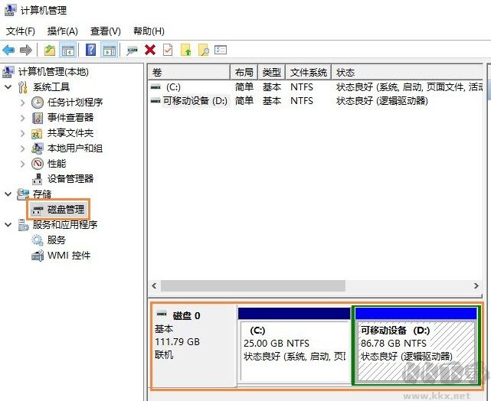Click volume list scroll right arrow
This screenshot has width=491, height=401.
(x=476, y=285)
